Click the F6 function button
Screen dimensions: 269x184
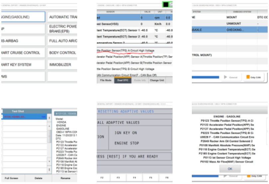tap(166, 177)
